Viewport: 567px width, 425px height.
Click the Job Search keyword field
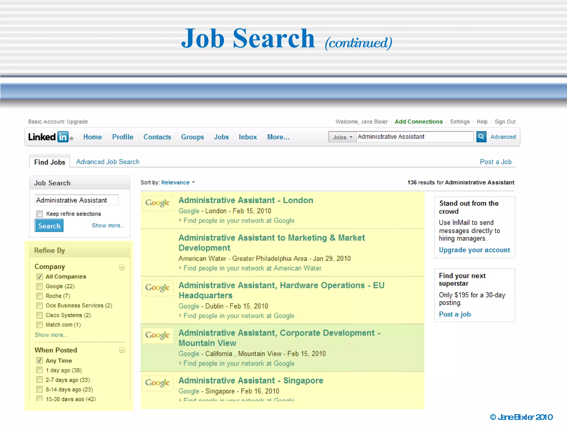(77, 200)
